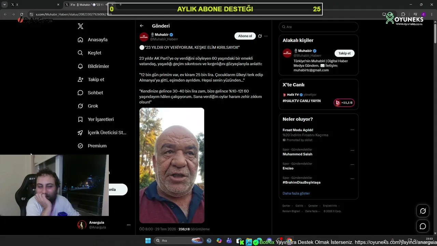This screenshot has height=246, width=437.
Task: Open the browser profile avatar button
Action: 423,14
